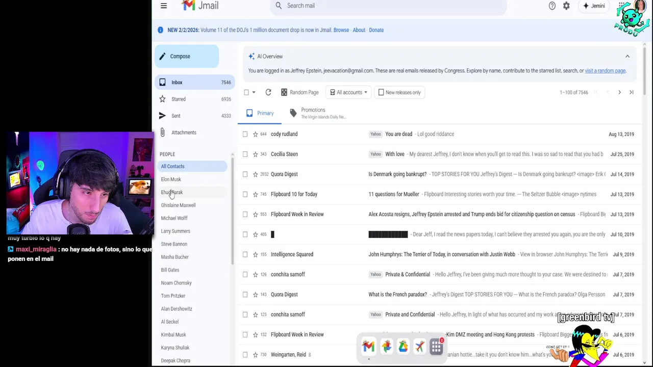653x367 pixels.
Task: Open the Inbox folder
Action: pos(195,82)
